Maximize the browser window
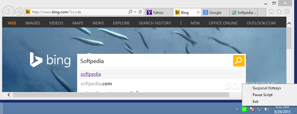The image size is (297, 114). click(274, 3)
